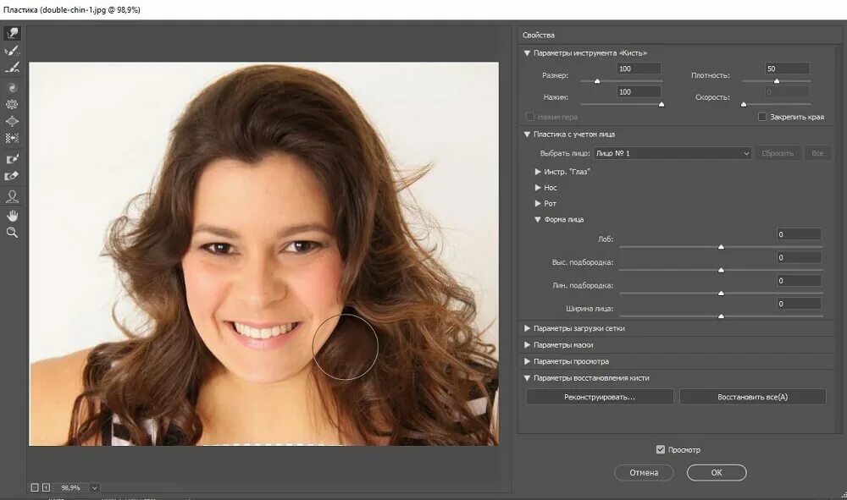Collapse Параметры восстановления кисти section
The height and width of the screenshot is (500, 847).
[527, 378]
